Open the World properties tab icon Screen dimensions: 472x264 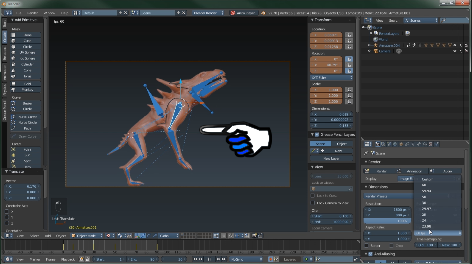(x=395, y=144)
